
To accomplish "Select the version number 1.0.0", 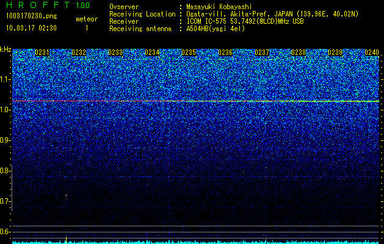I will (82, 5).
